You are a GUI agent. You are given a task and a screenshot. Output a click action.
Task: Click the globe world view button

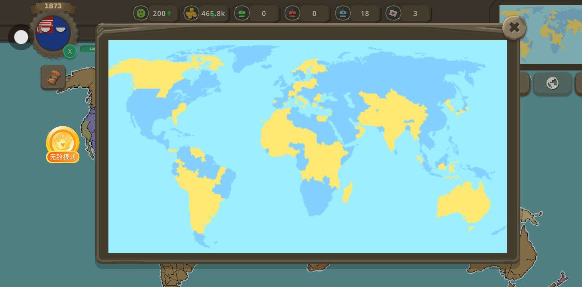pos(553,83)
